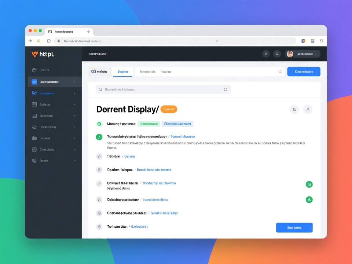The width and height of the screenshot is (352, 264).
Task: Expand the last sidebar item's arrow
Action: pyautogui.click(x=75, y=161)
